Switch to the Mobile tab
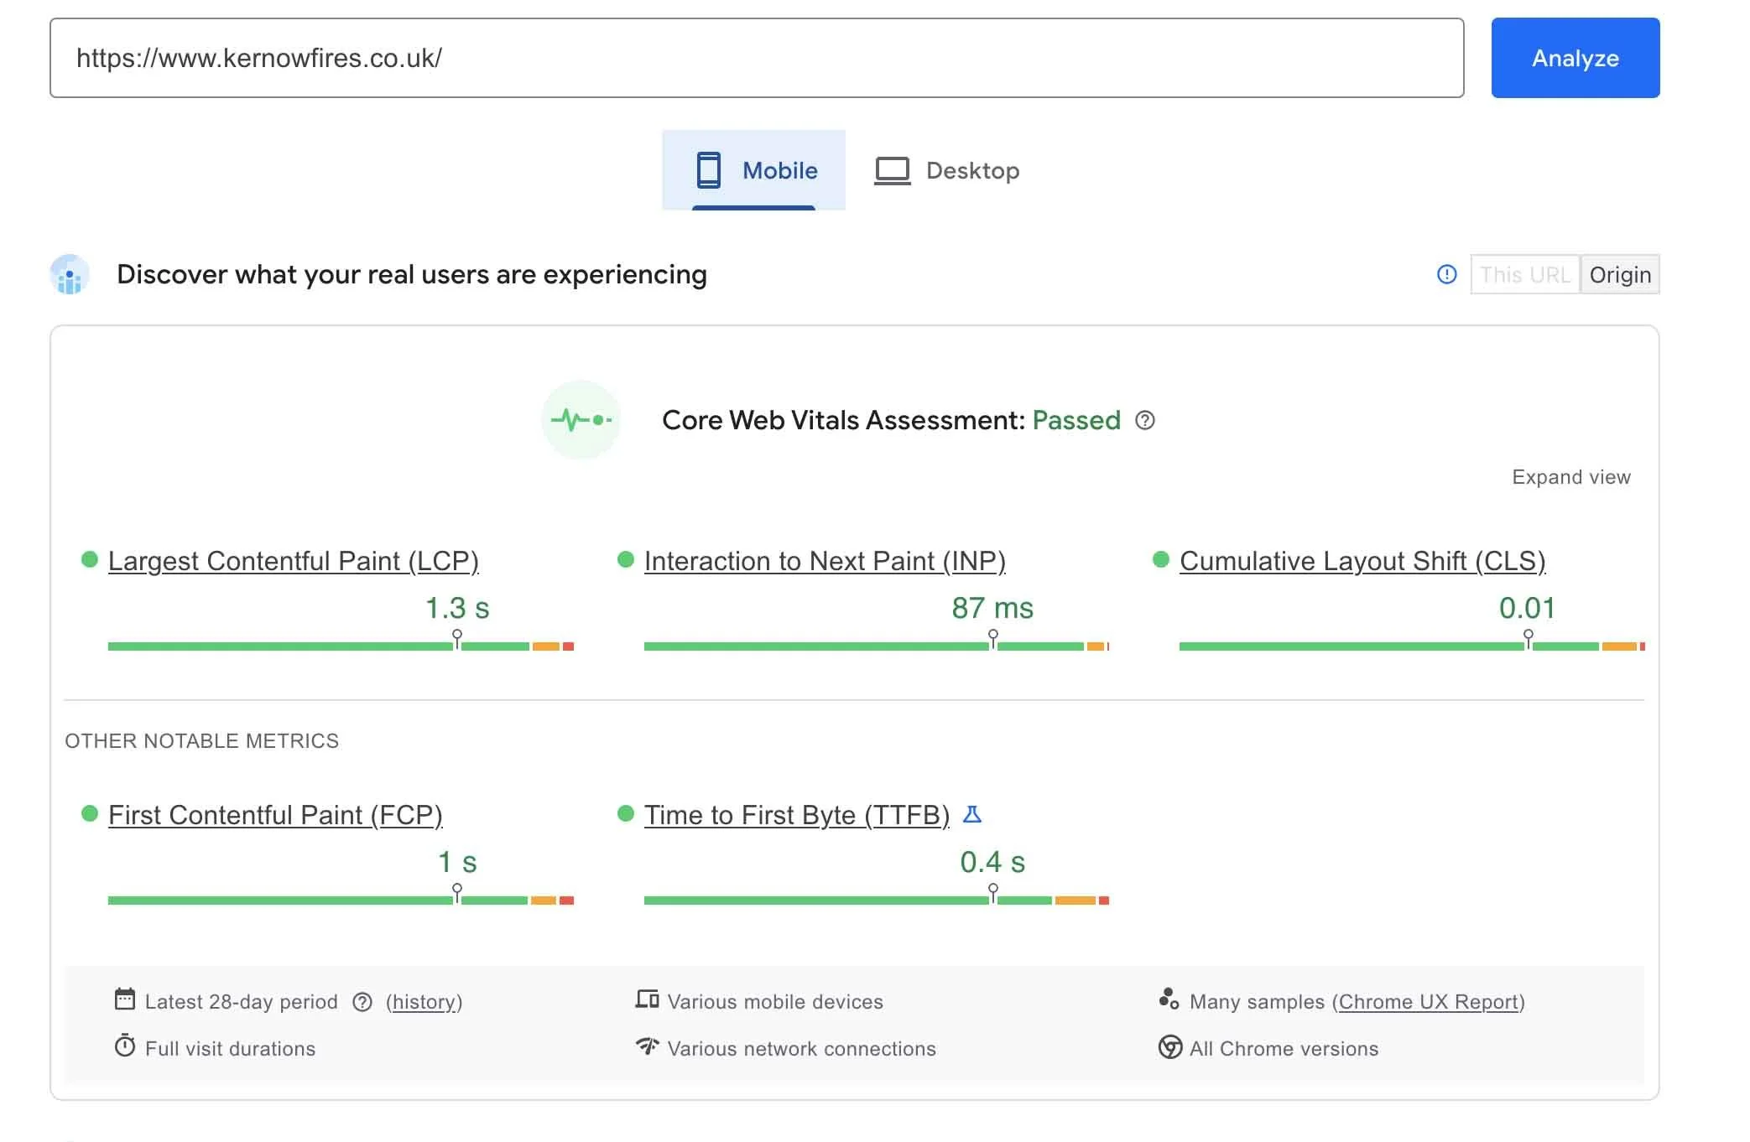This screenshot has height=1142, width=1750. pyautogui.click(x=753, y=170)
